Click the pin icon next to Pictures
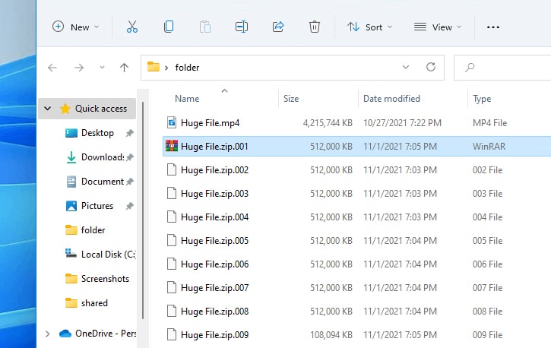Image resolution: width=551 pixels, height=348 pixels. 130,206
